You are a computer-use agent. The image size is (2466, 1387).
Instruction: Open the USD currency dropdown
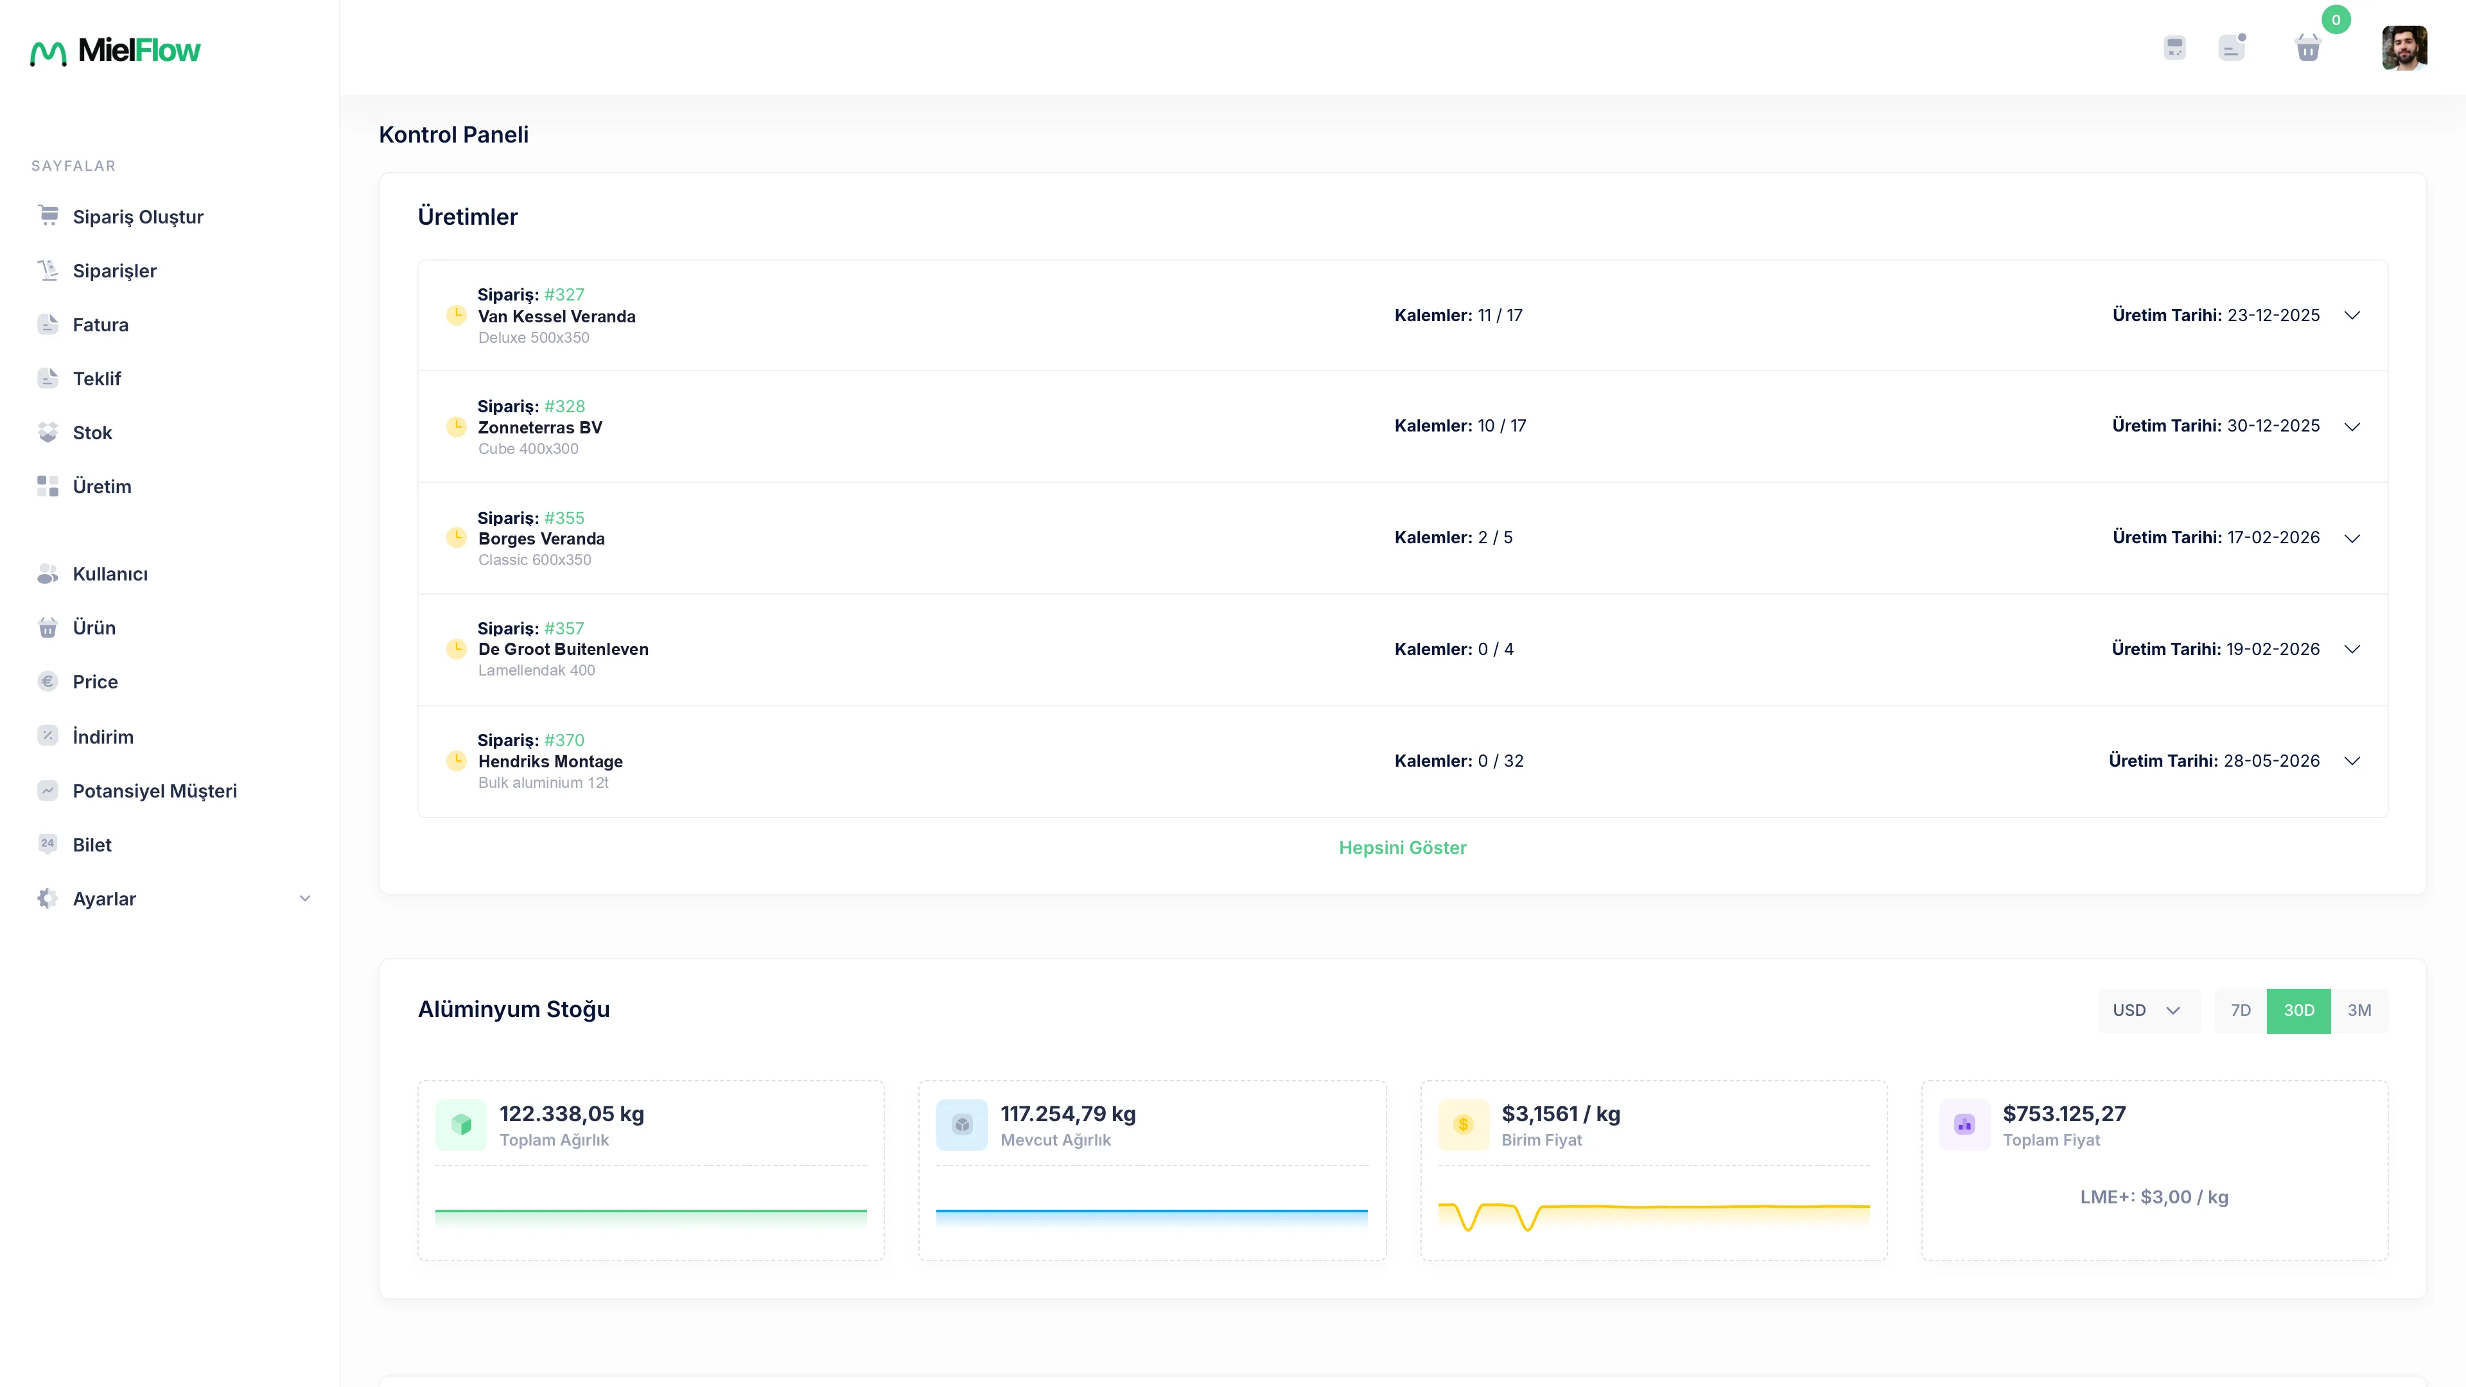2149,1010
